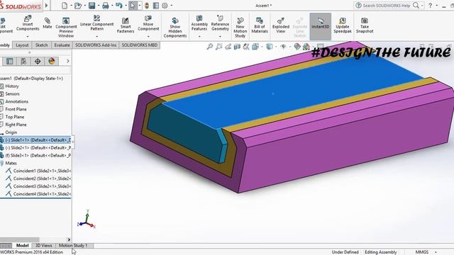
Task: Click Apply Scene icon in view toolbar
Action: [306, 47]
